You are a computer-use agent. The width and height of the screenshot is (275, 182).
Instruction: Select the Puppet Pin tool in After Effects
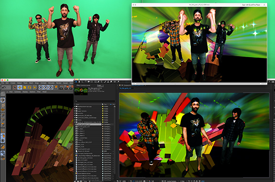pyautogui.click(x=119, y=82)
